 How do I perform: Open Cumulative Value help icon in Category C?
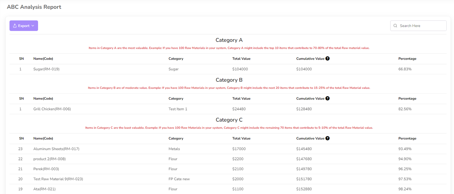327,138
